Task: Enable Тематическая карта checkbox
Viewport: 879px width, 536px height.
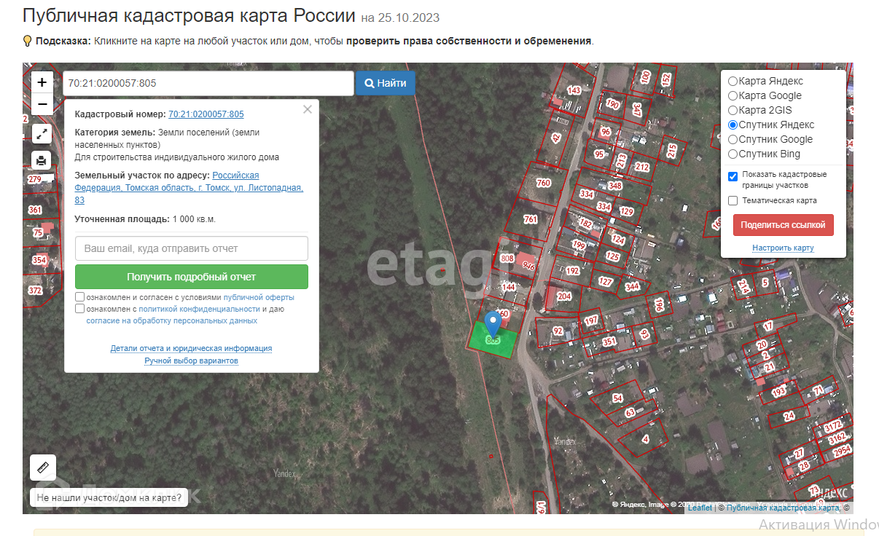Action: [733, 200]
